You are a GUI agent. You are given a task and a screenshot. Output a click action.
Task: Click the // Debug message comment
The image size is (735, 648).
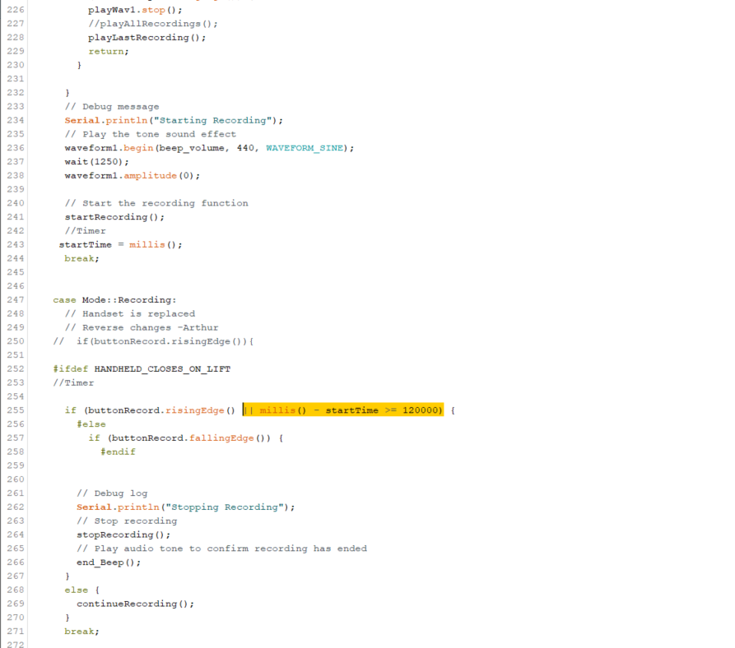pyautogui.click(x=112, y=107)
